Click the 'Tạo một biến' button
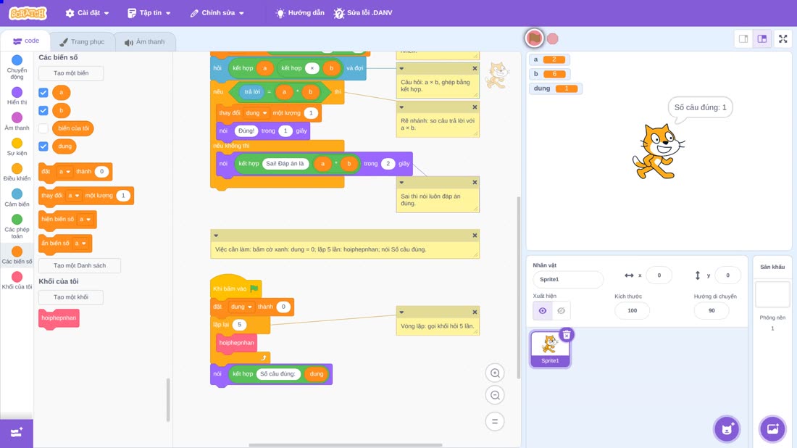This screenshot has height=448, width=797. click(71, 73)
